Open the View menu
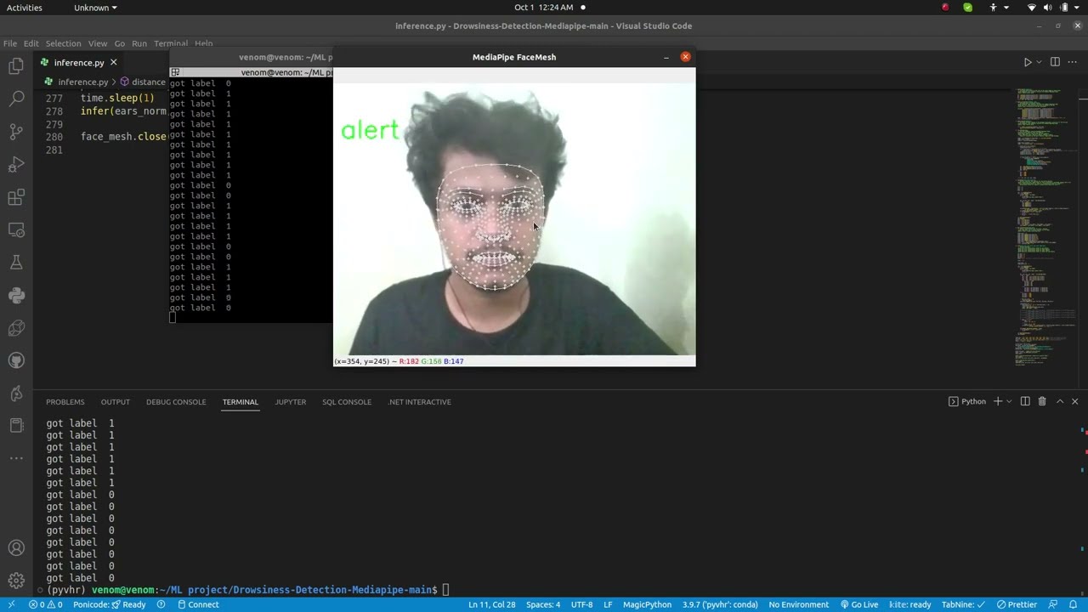This screenshot has width=1088, height=612. pos(98,43)
